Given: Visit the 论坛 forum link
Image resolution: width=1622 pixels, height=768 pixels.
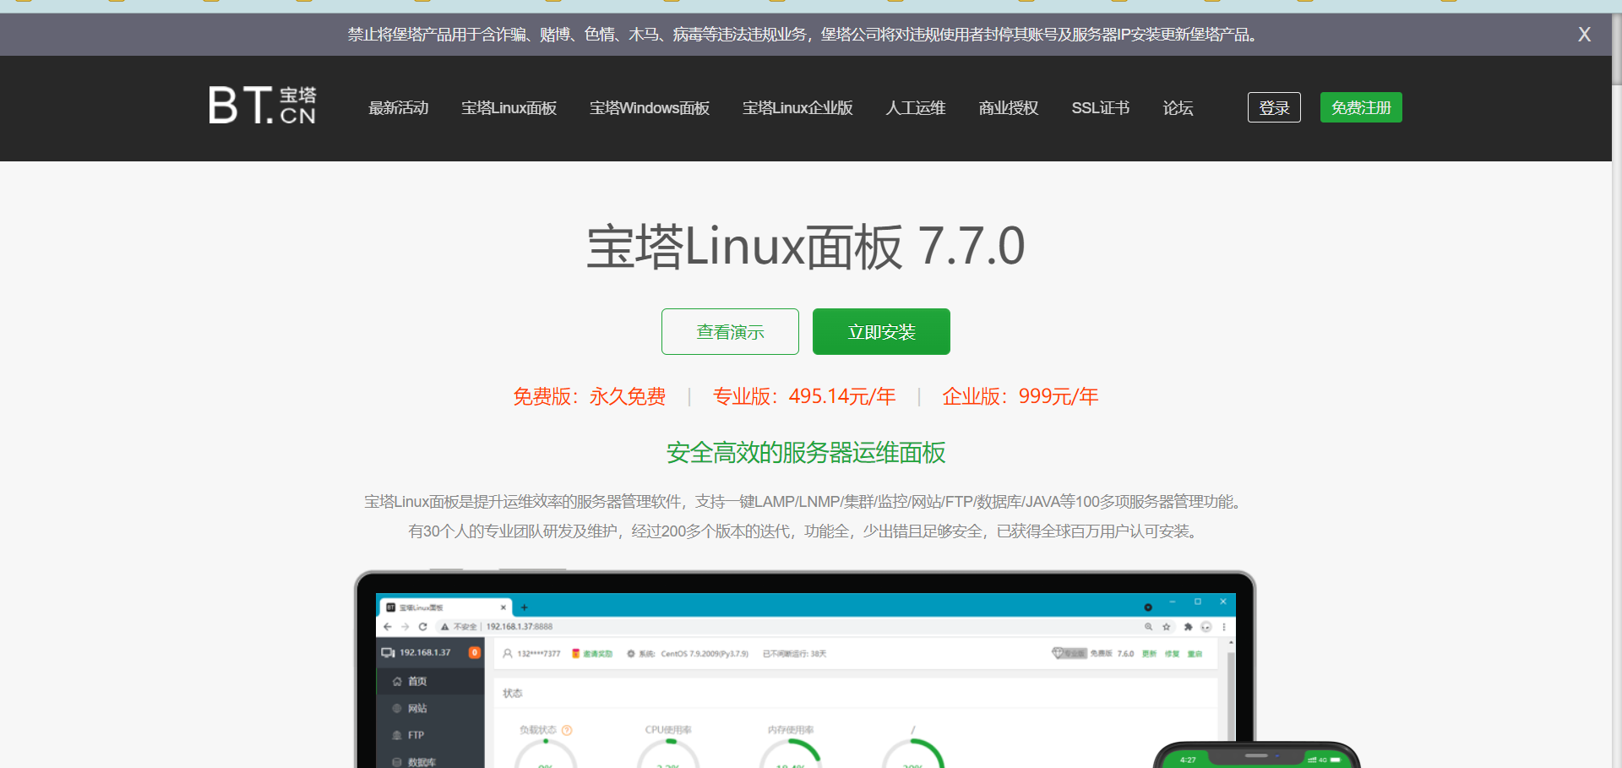Looking at the screenshot, I should pyautogui.click(x=1178, y=108).
